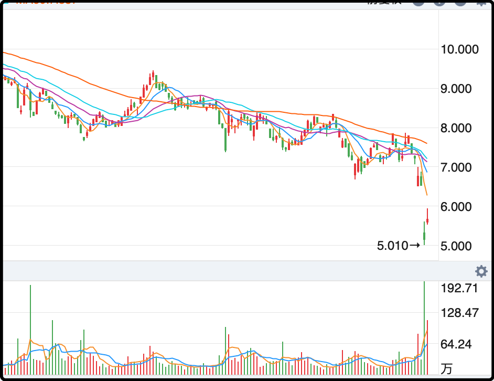The height and width of the screenshot is (381, 494).
Task: Click the 5.010 low price annotation
Action: [x=392, y=245]
